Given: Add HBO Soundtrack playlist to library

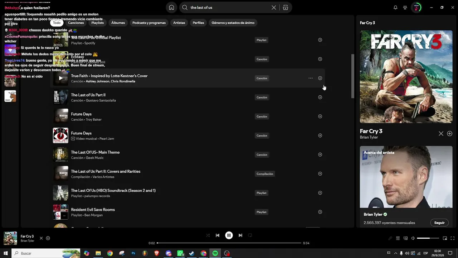Looking at the screenshot, I should click(320, 193).
